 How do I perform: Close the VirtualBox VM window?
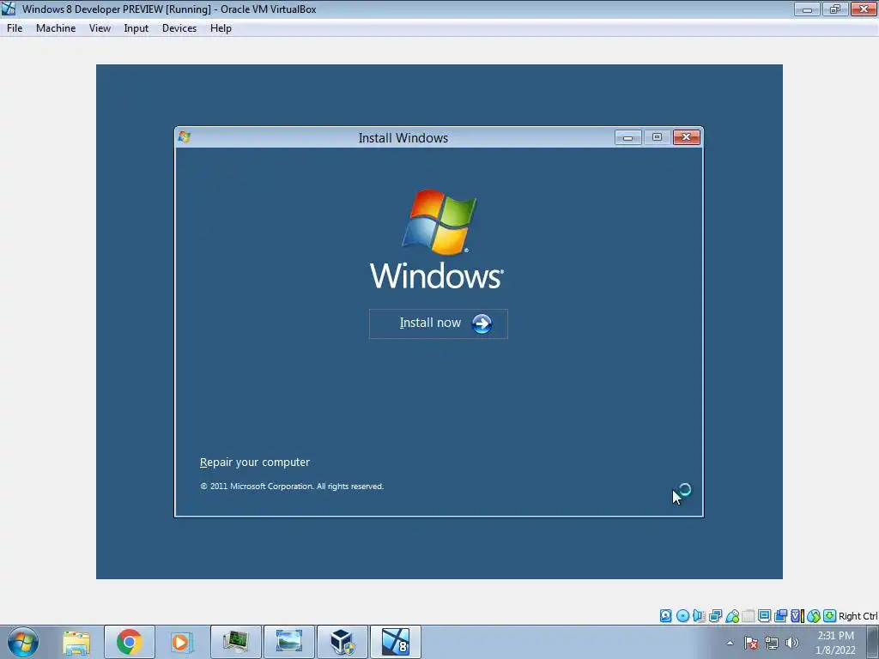[864, 9]
